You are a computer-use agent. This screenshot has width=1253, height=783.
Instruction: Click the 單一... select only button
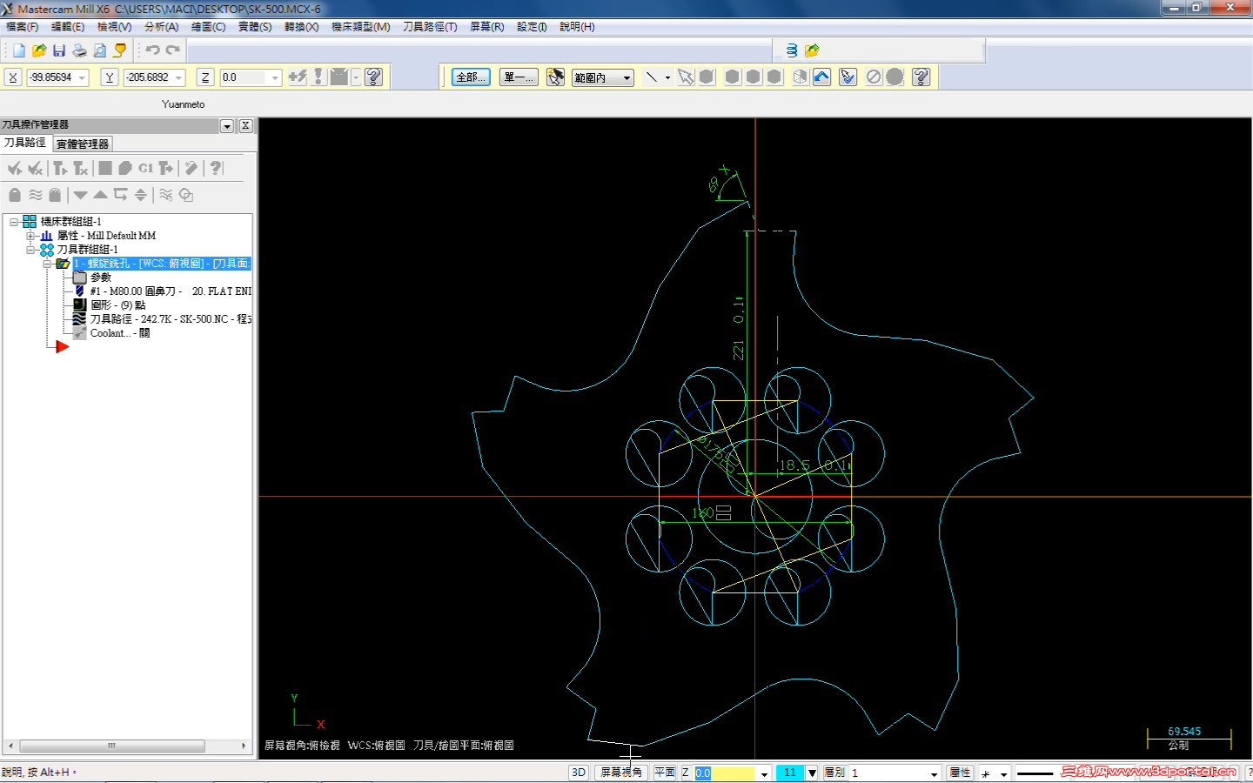[x=519, y=77]
